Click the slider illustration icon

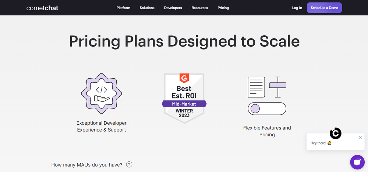pyautogui.click(x=277, y=87)
